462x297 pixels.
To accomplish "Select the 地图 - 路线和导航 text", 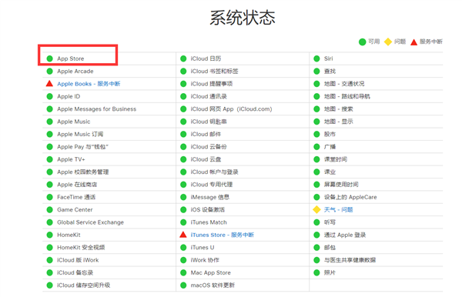I will (347, 96).
